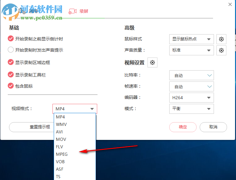Open sound quality settings gear
Screen dimensions: 236x180
[x=221, y=50]
